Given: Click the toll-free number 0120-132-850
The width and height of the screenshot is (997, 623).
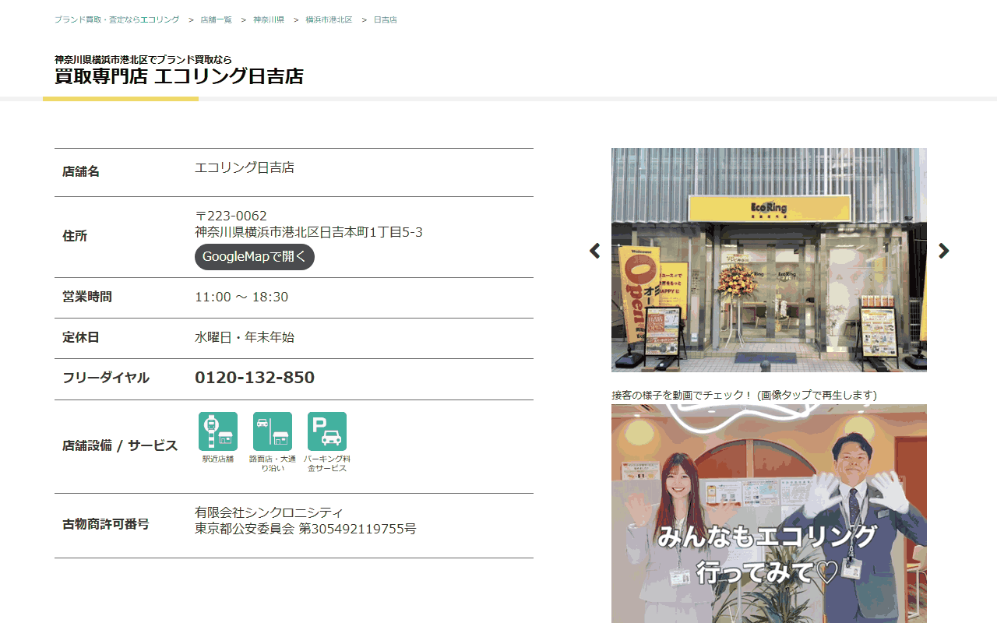Looking at the screenshot, I should pos(255,378).
